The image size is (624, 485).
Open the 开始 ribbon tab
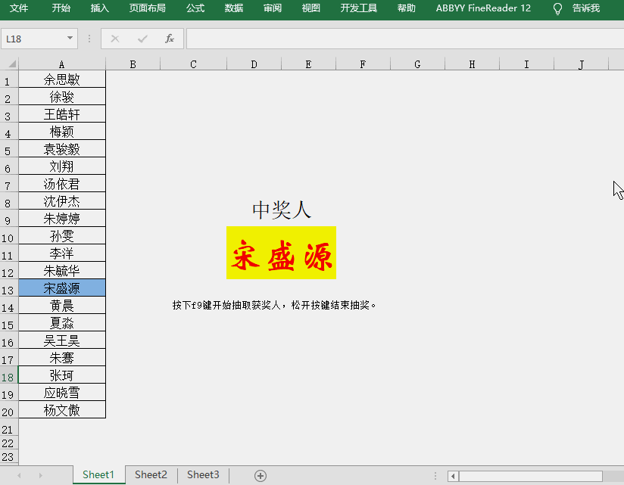pos(61,8)
